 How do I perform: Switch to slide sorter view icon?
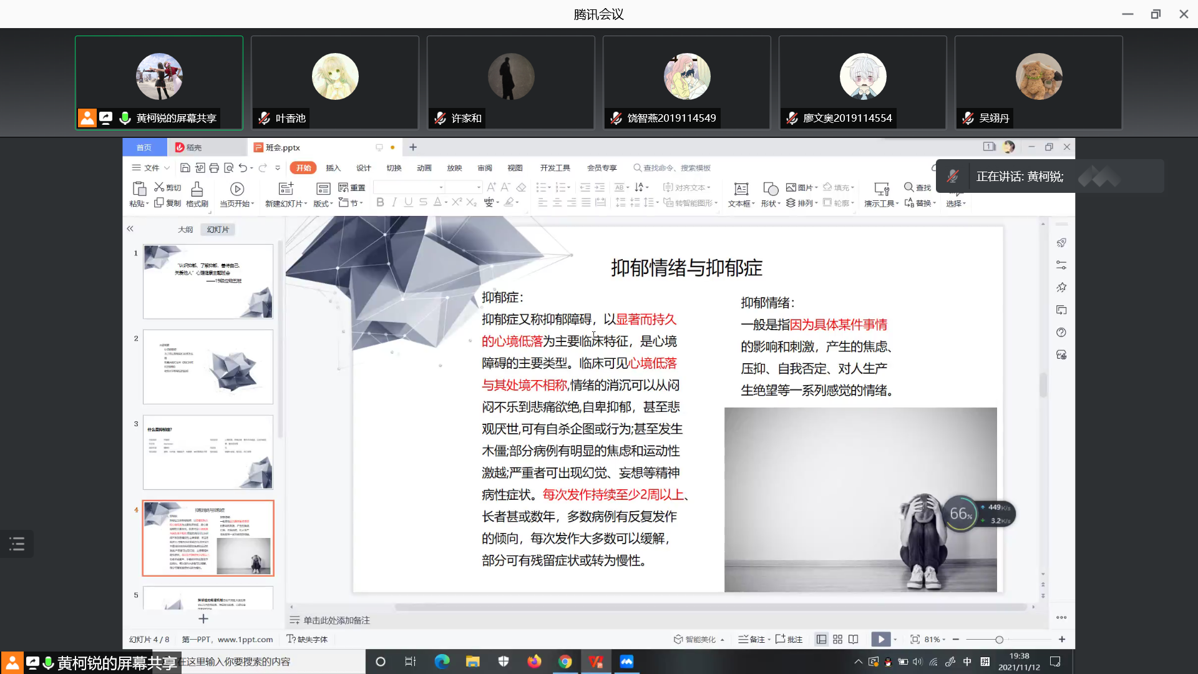837,640
